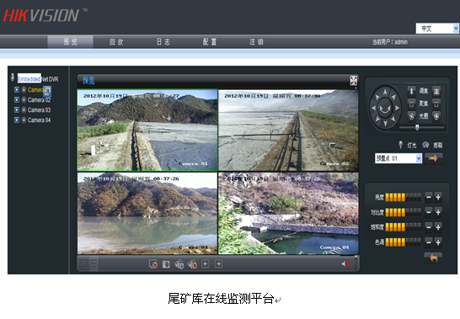Viewport: 460px width, 319px height.
Task: Click the left iris (光圈) button
Action: (x=411, y=116)
